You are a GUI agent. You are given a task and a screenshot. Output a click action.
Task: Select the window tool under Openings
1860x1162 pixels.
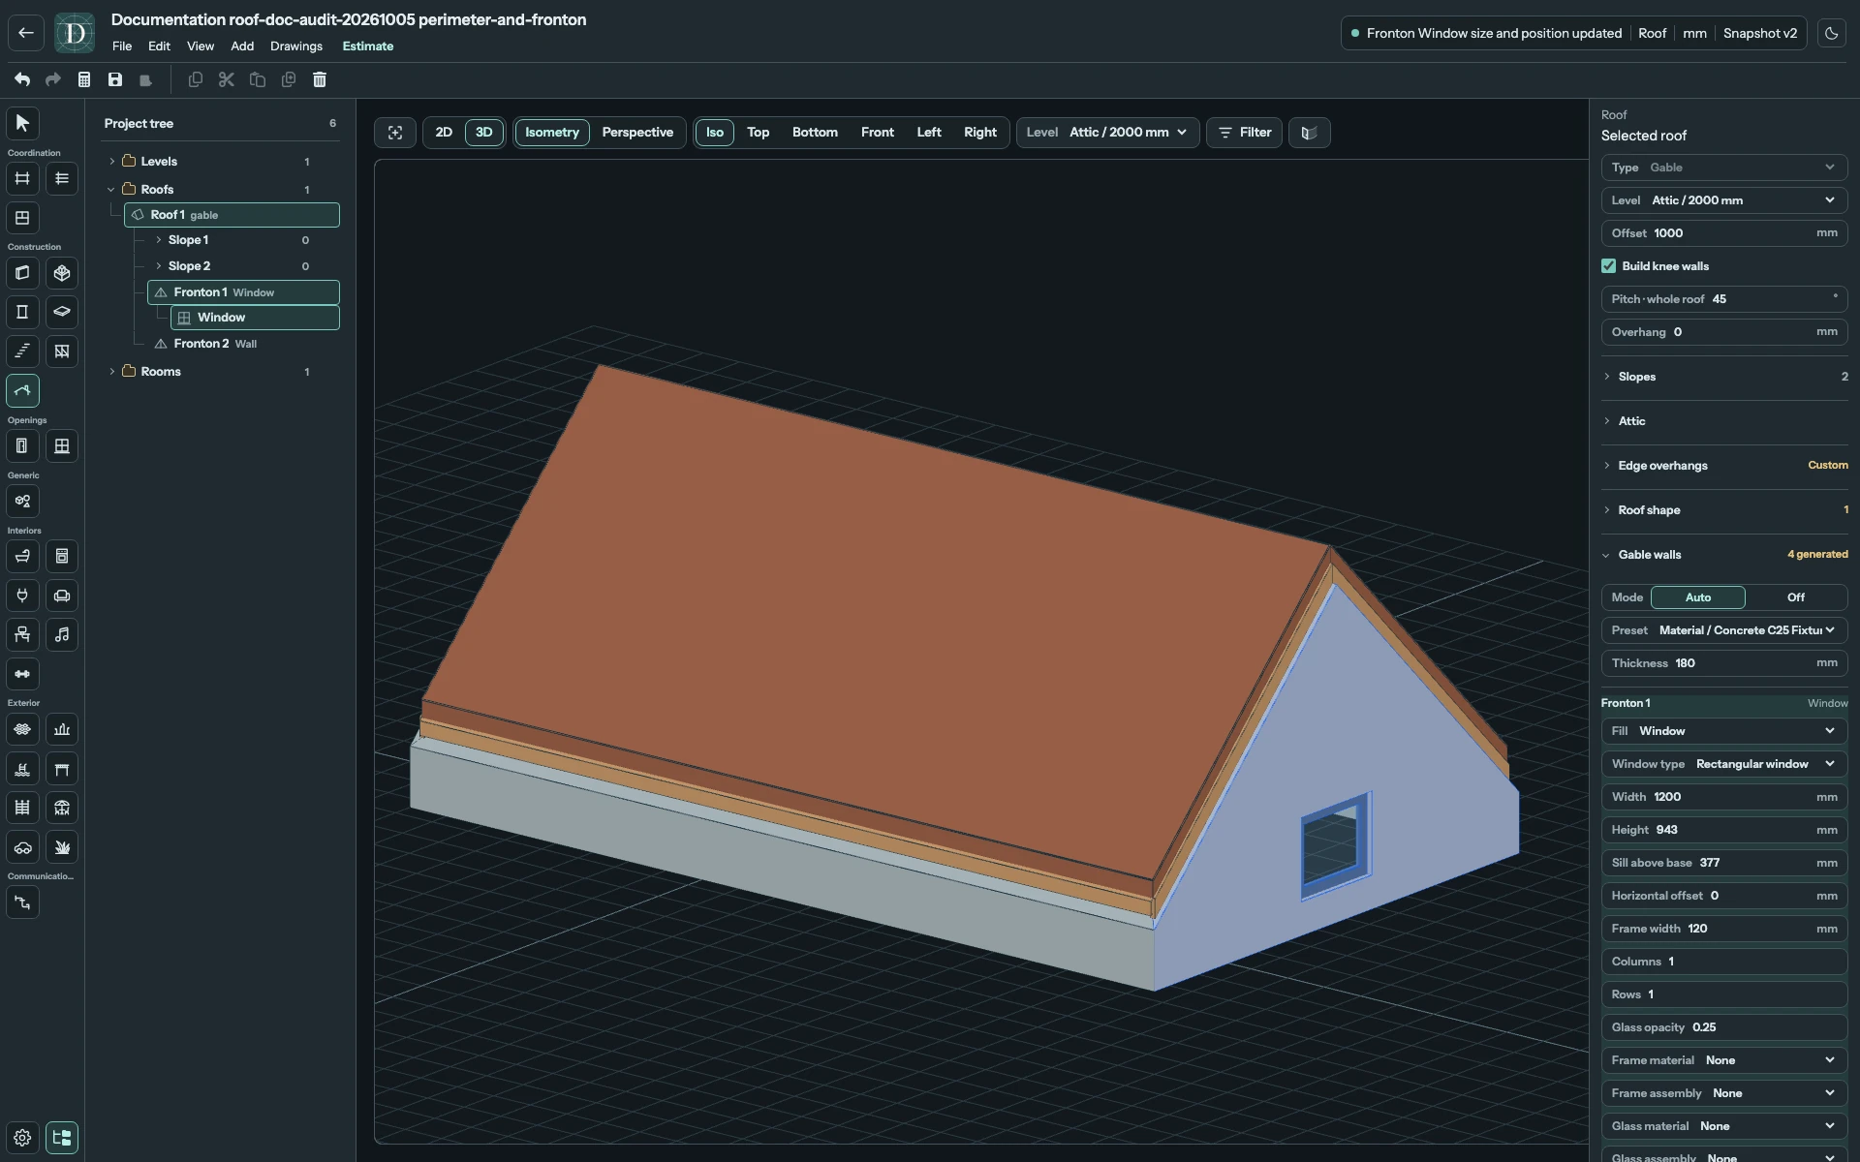click(x=62, y=445)
